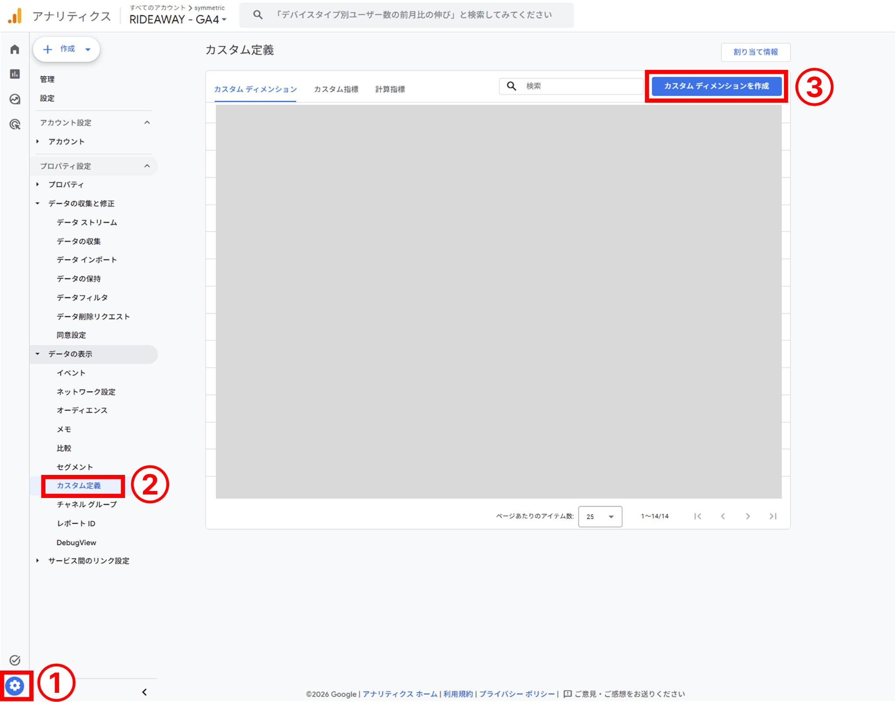
Task: Open the Reports bar chart icon
Action: coord(15,74)
